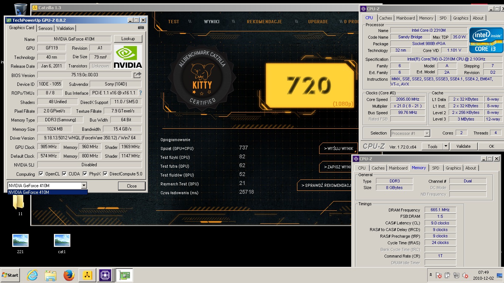The width and height of the screenshot is (504, 283).
Task: Switch to GPU-Z via green card taskbar icon
Action: pos(124,275)
